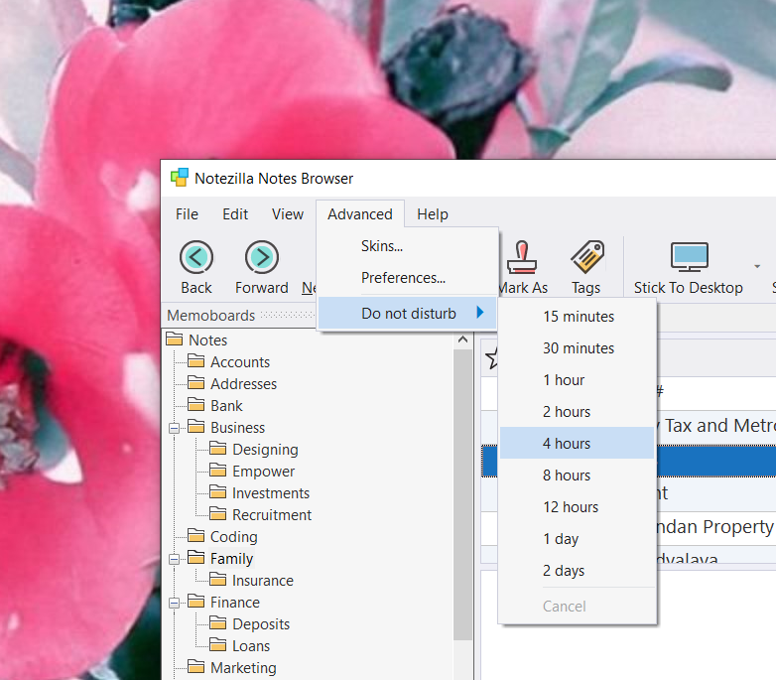Click the Insurance folder icon
Screen dimensions: 776x680
pos(217,579)
